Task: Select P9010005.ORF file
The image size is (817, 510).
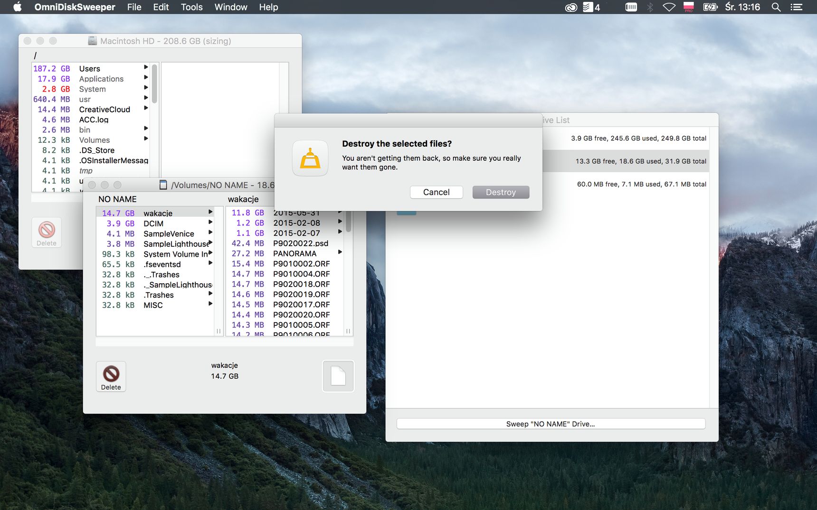Action: tap(284, 325)
